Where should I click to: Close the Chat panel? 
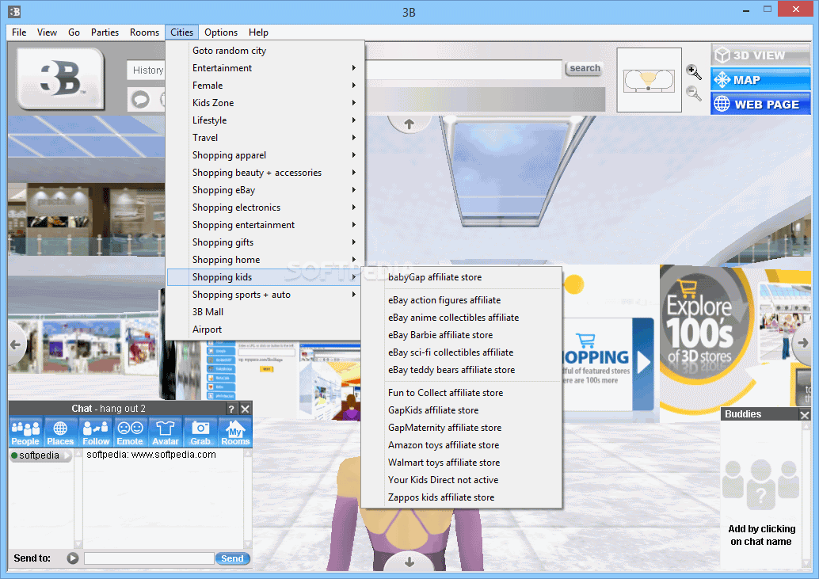[x=245, y=409]
